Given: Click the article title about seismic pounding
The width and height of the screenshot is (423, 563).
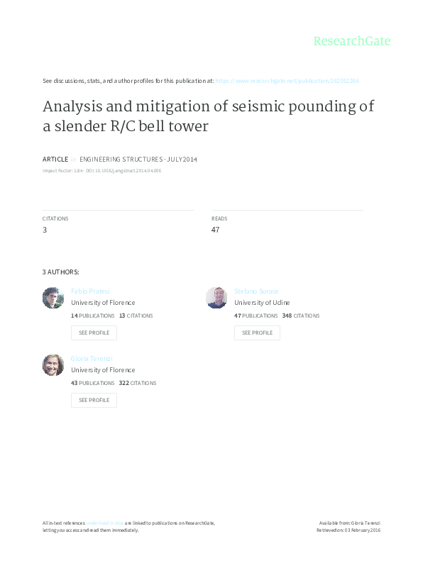Looking at the screenshot, I should pyautogui.click(x=209, y=116).
